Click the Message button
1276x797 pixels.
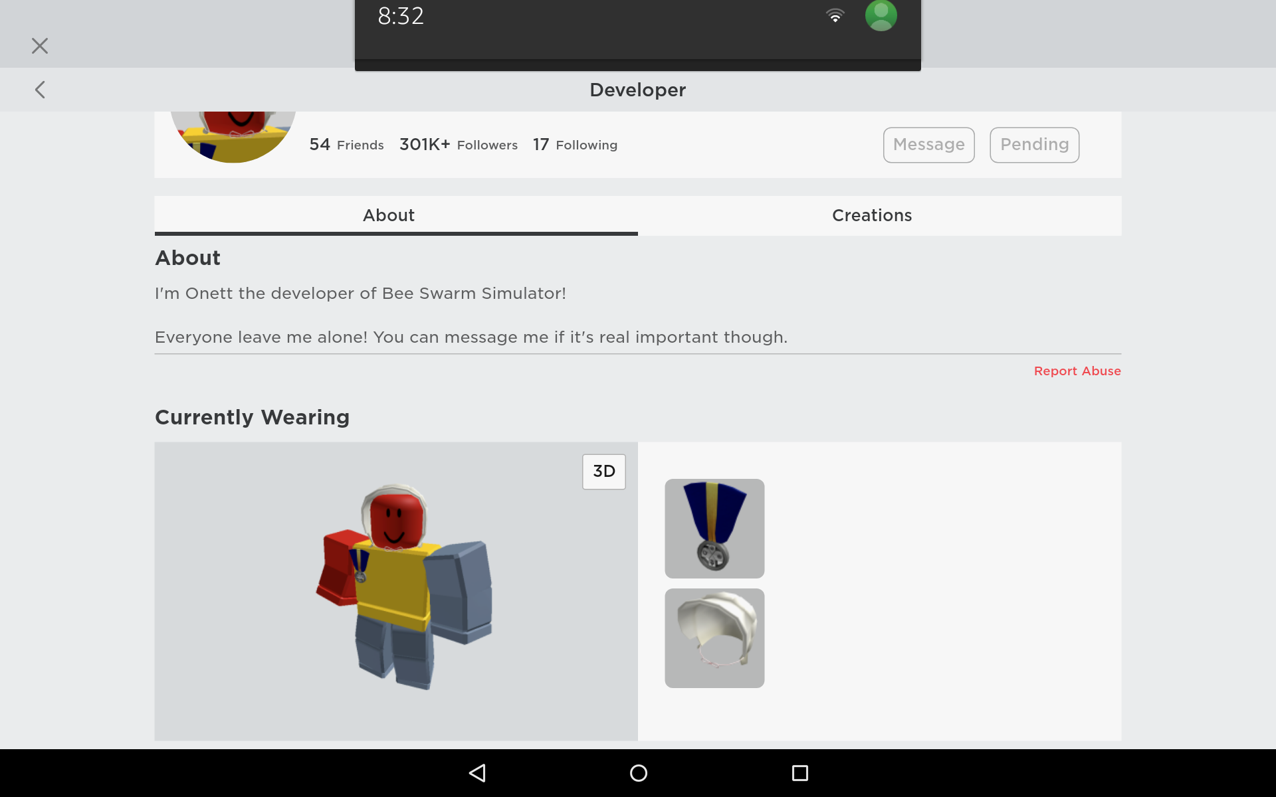[x=928, y=145]
